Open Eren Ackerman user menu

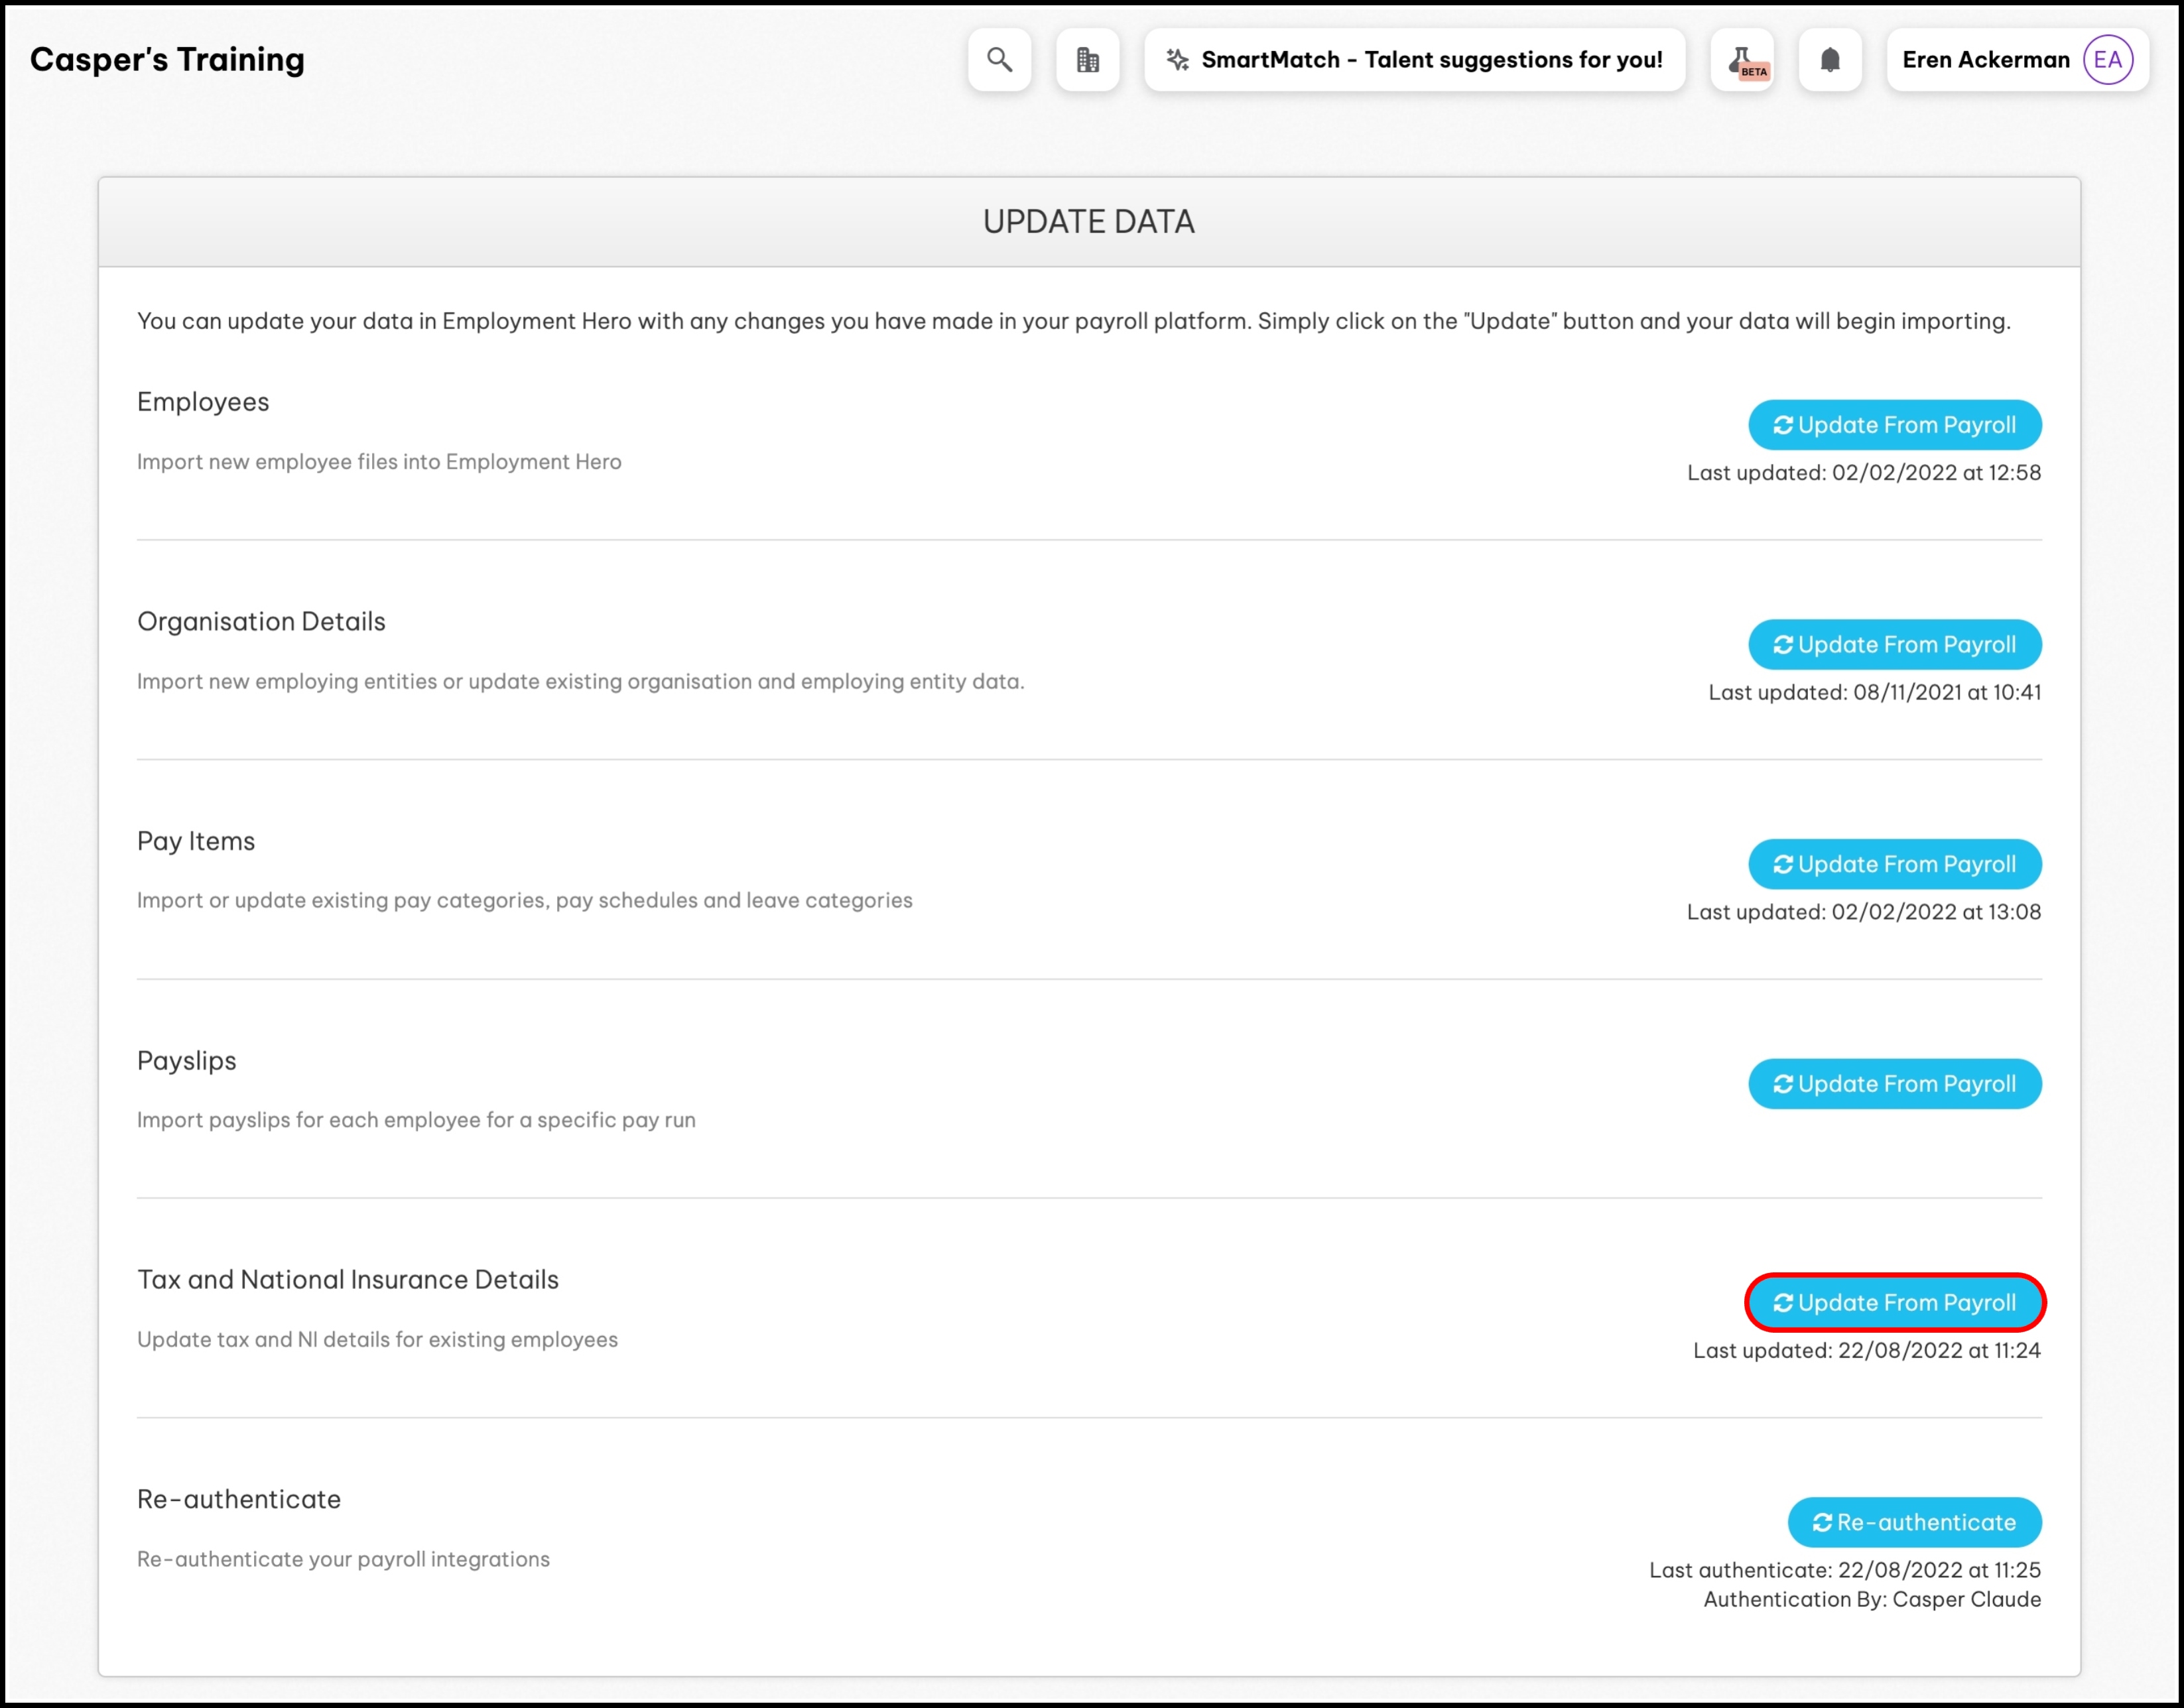coord(1985,60)
